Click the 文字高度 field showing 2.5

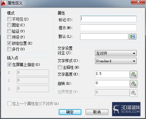[112, 74]
